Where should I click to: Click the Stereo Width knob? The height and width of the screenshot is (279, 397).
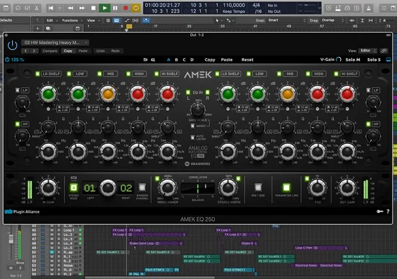(x=228, y=188)
